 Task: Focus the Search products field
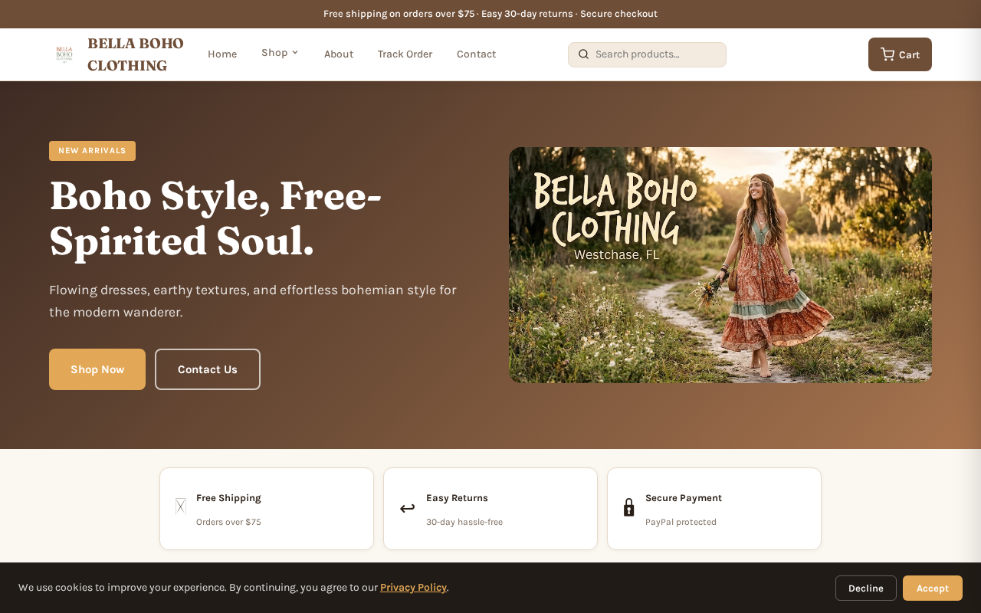tap(647, 54)
